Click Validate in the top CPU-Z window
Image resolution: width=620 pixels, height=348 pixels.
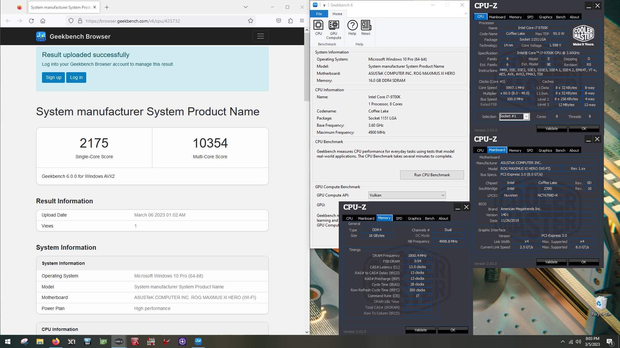click(x=552, y=129)
